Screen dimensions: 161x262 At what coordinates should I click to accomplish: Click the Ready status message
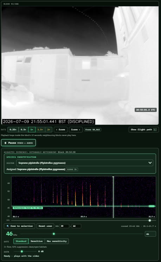[21, 256]
